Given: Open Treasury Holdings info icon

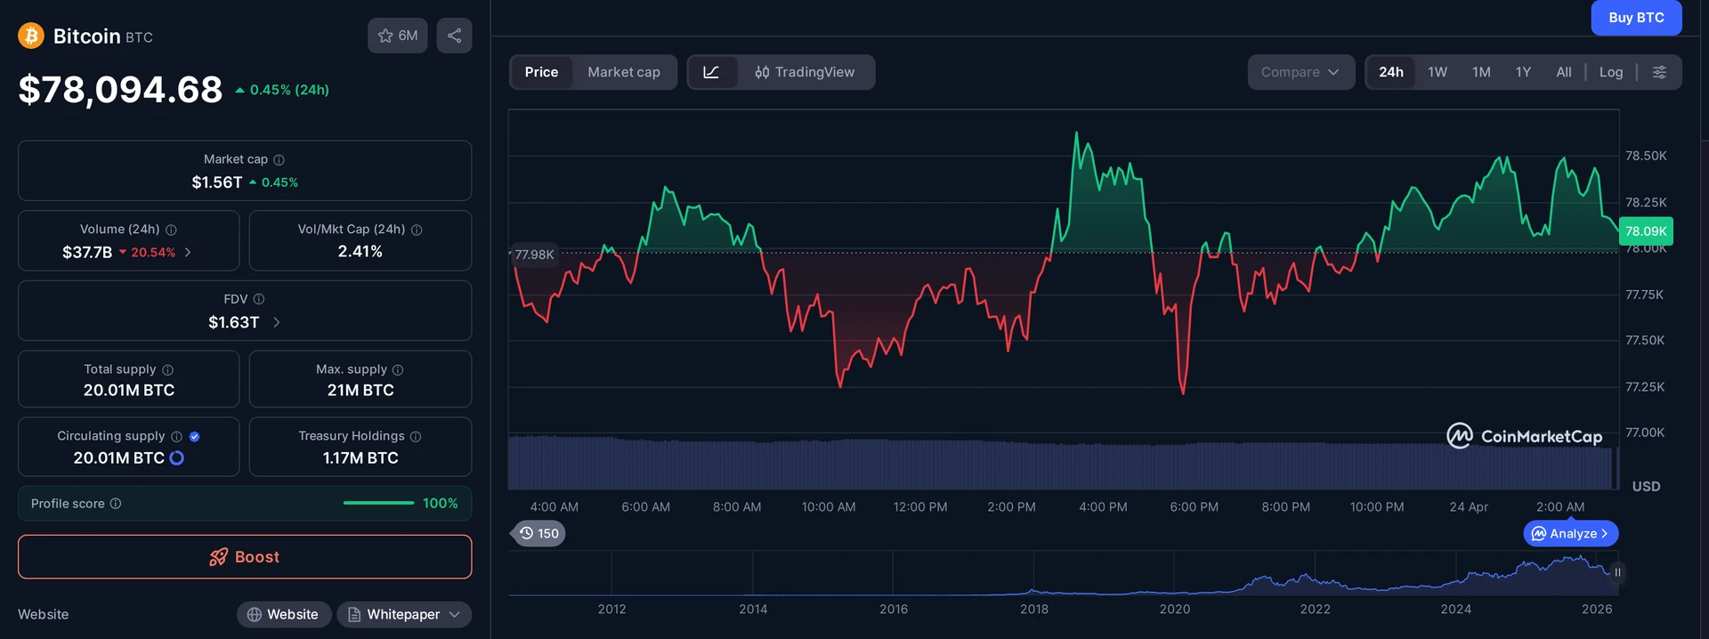Looking at the screenshot, I should 416,436.
